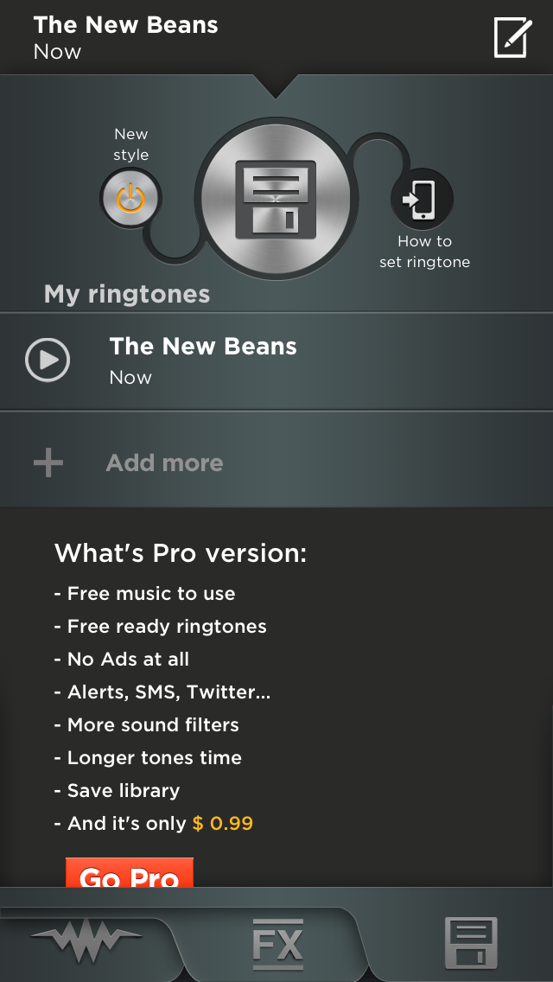This screenshot has height=982, width=553.
Task: Click the Go Pro button
Action: [x=130, y=872]
